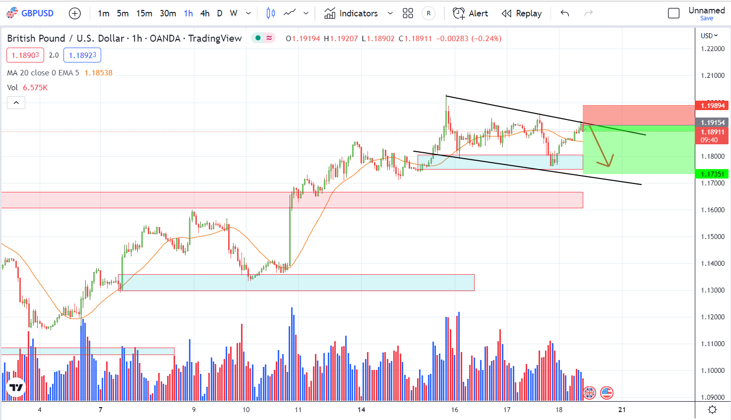Click the gray entry price label 1.19154
The width and height of the screenshot is (731, 420).
pyautogui.click(x=713, y=122)
